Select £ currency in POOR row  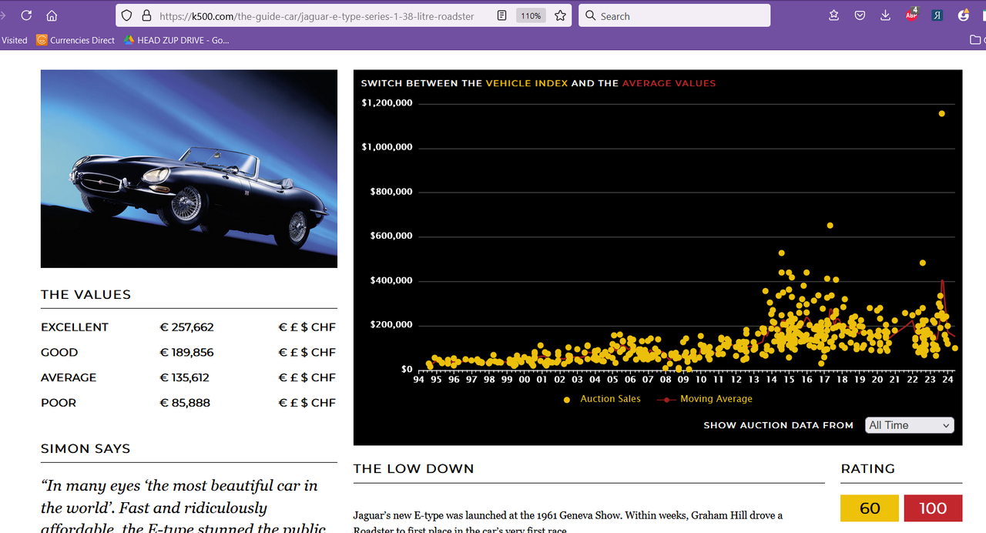coord(293,403)
